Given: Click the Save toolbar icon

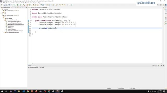Looking at the screenshot, I should click(x=5, y=5).
